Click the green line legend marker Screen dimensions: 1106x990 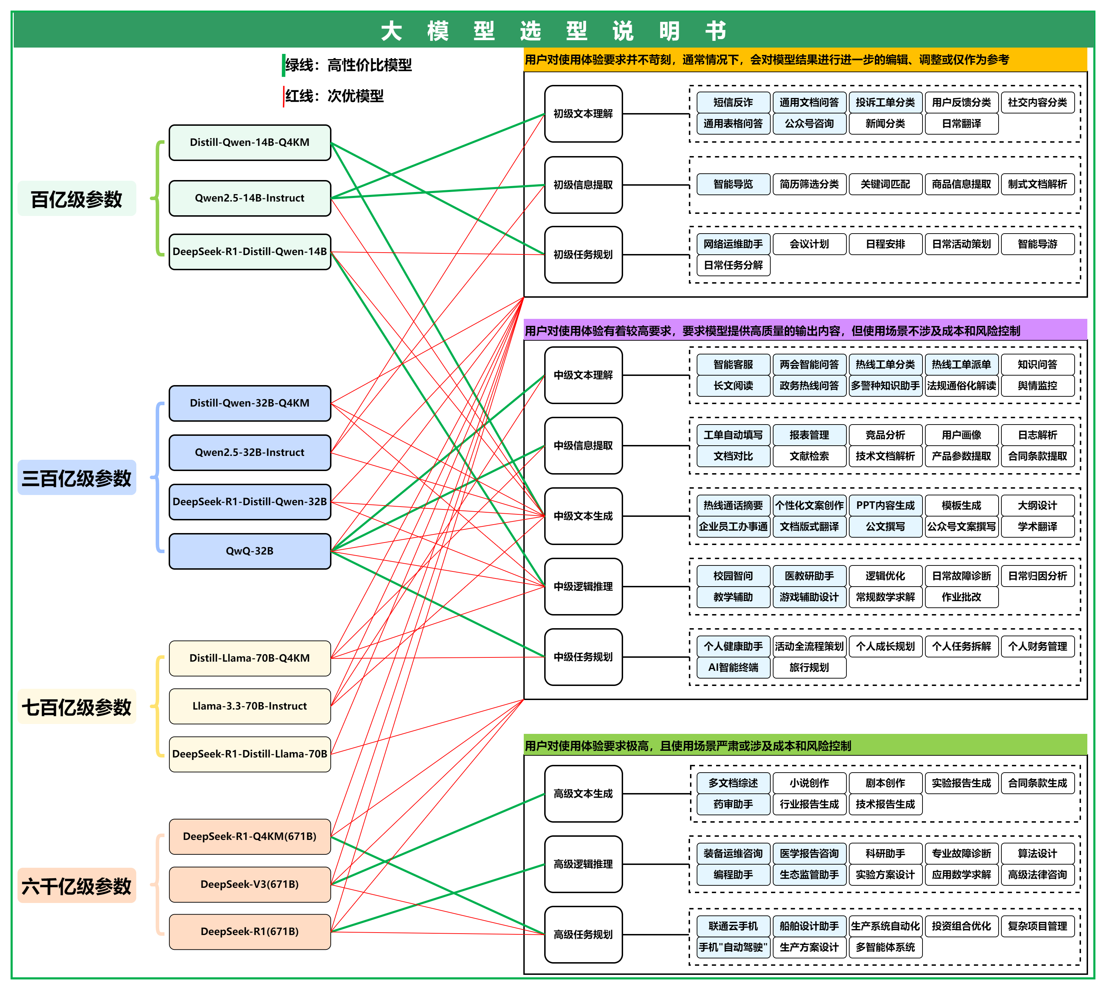(284, 65)
